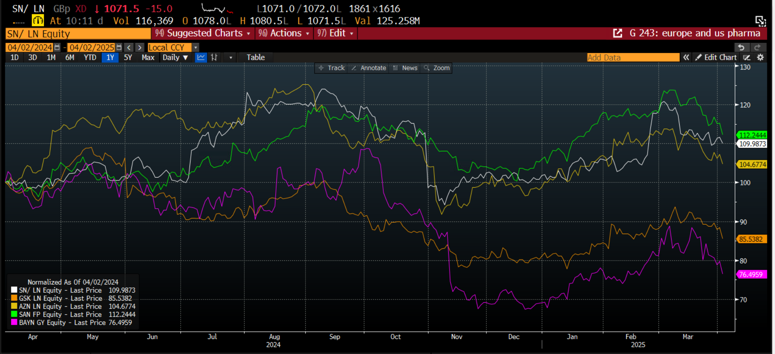Toggle Annotate mode on the chart

click(x=369, y=68)
